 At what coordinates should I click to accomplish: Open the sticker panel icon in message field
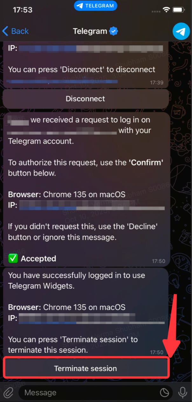click(x=164, y=393)
